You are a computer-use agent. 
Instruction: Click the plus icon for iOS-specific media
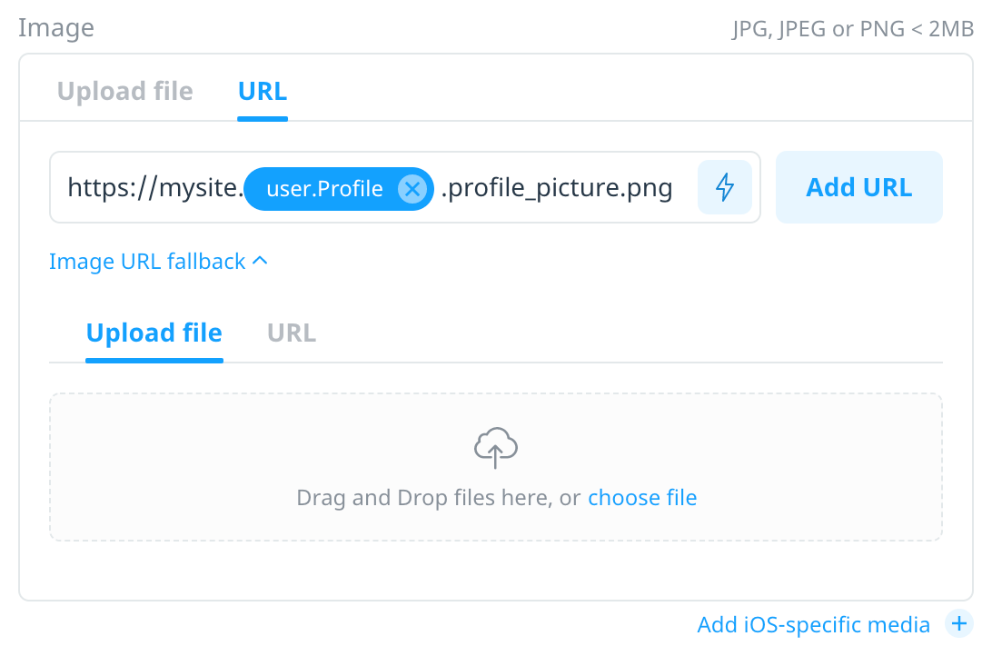pyautogui.click(x=959, y=623)
